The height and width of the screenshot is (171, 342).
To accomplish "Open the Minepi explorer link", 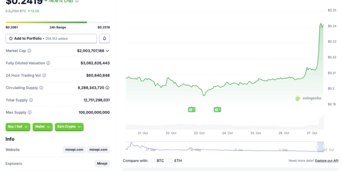I will click(102, 164).
